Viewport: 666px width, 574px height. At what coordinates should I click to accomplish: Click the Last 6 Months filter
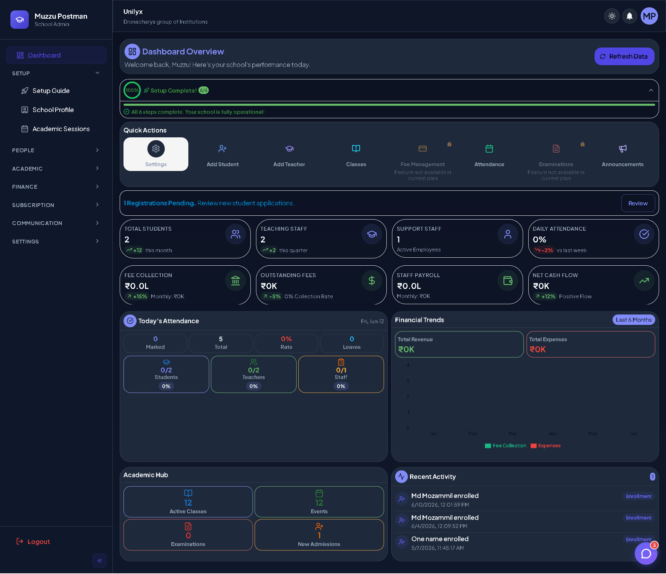pyautogui.click(x=634, y=320)
